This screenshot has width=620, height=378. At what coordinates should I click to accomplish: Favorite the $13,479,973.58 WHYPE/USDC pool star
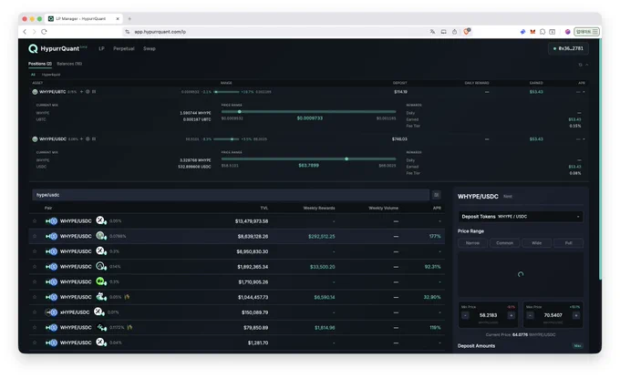coord(35,220)
